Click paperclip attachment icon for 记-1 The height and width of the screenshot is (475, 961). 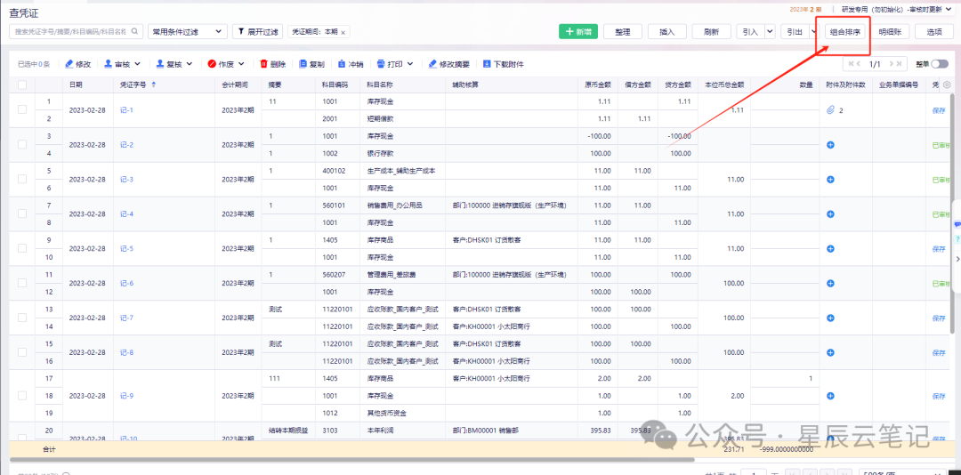click(830, 110)
